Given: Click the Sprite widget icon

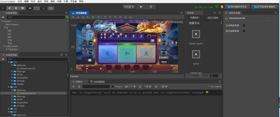Looking at the screenshot, I should pos(196,54).
